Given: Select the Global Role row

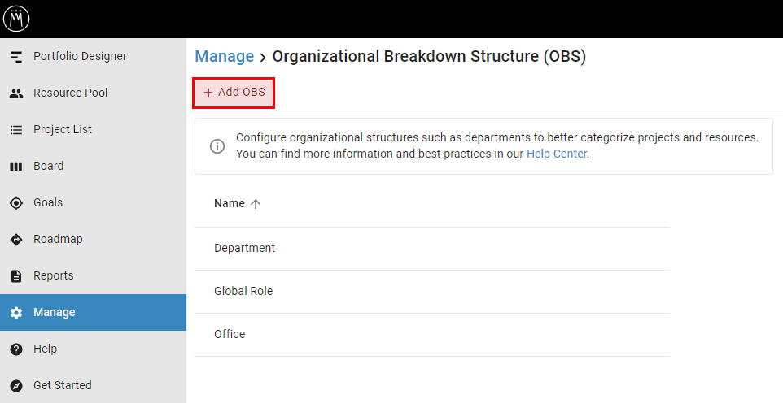Looking at the screenshot, I should click(x=243, y=291).
